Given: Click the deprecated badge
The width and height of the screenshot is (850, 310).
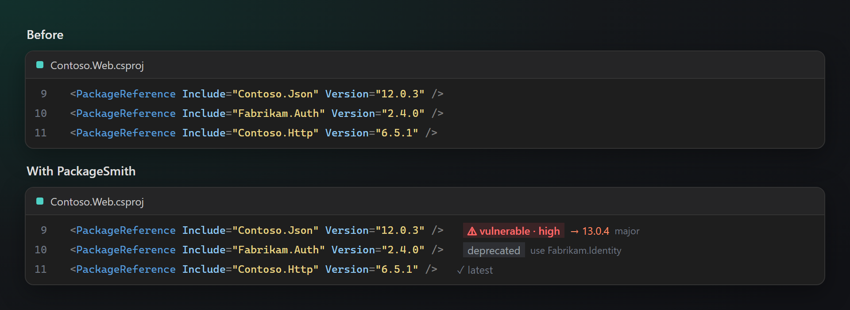Looking at the screenshot, I should tap(494, 250).
